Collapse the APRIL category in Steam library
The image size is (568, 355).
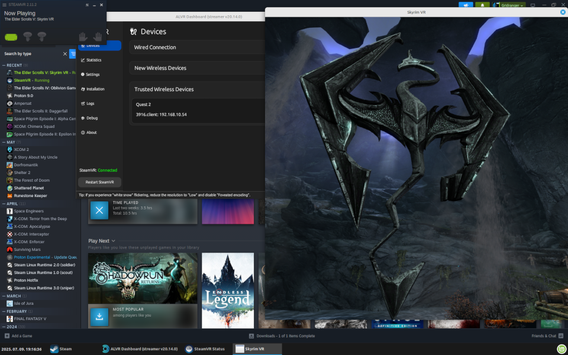click(x=4, y=204)
